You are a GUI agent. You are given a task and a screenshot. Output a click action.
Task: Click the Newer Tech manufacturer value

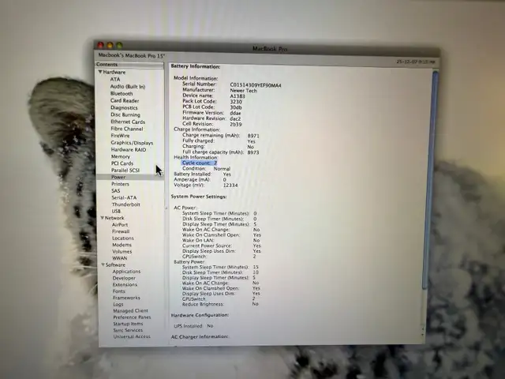243,91
